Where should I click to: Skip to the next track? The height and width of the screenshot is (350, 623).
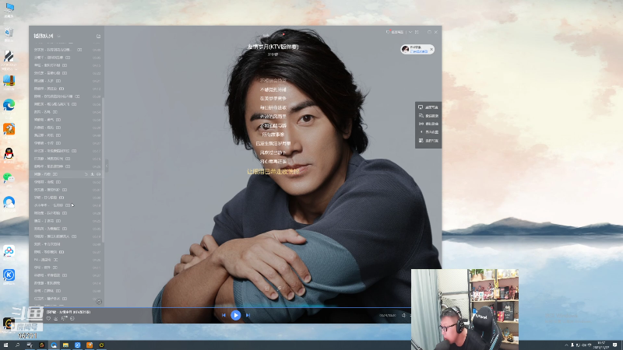(248, 315)
